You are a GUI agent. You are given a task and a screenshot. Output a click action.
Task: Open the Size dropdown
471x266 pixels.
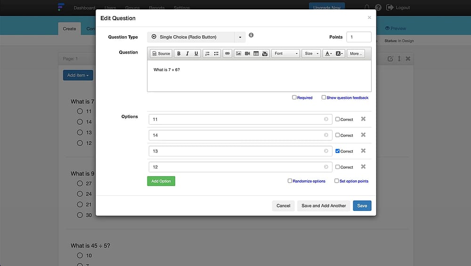(x=311, y=54)
